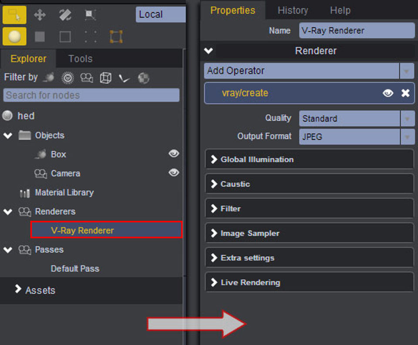418x345 pixels.
Task: Select the dotted points display mode
Action: [91, 37]
